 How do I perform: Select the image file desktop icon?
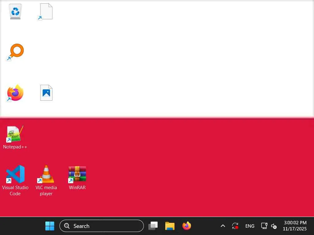(x=46, y=93)
